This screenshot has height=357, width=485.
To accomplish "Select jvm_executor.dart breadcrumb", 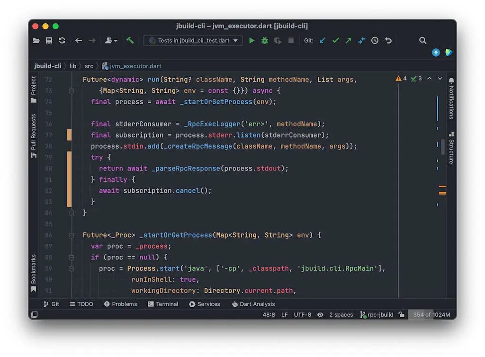I will [x=132, y=66].
